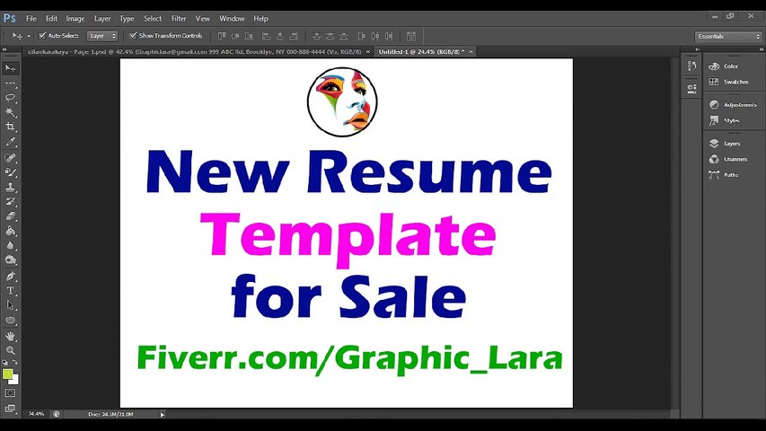Image resolution: width=766 pixels, height=431 pixels.
Task: Collapse the right panel dock arrows
Action: (x=762, y=49)
